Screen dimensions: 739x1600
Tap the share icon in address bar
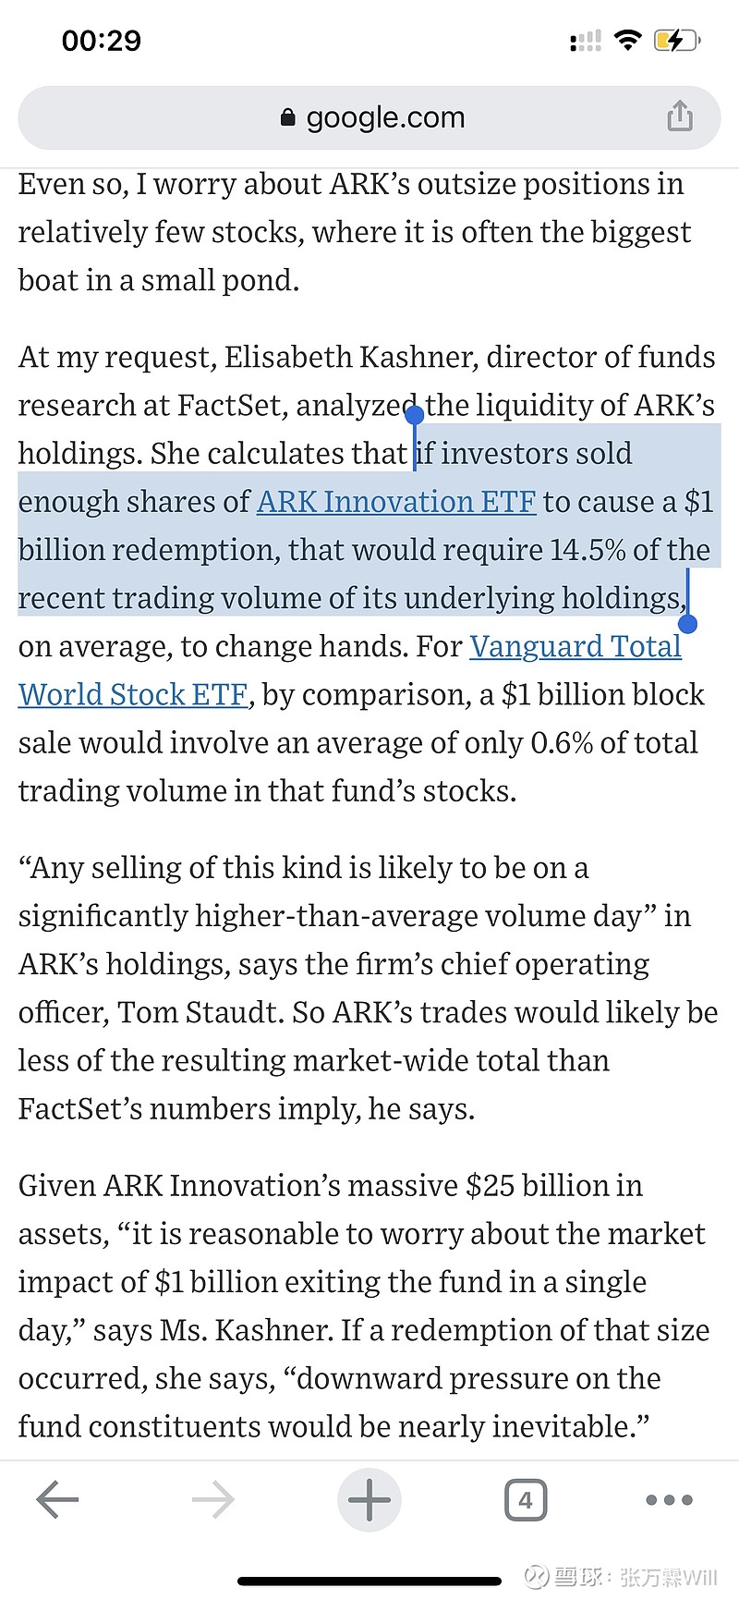680,116
